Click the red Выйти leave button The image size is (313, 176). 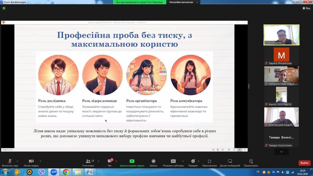tap(304, 163)
